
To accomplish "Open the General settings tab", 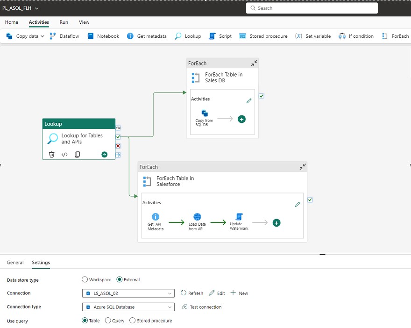I will (x=15, y=263).
